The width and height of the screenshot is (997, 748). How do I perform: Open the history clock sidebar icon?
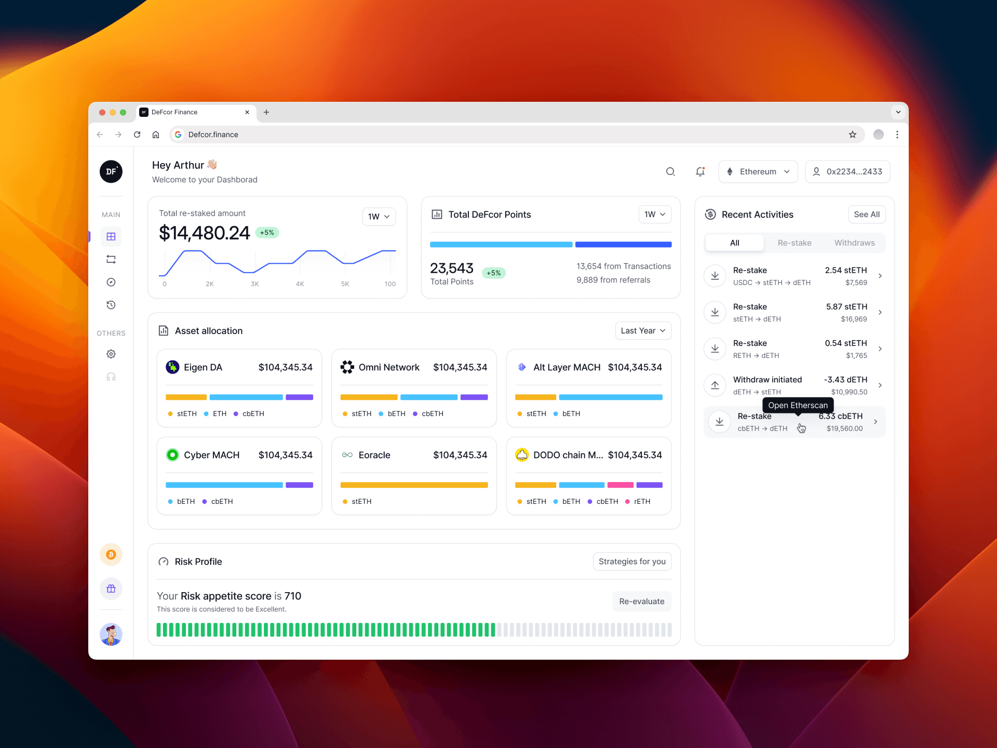coord(111,305)
